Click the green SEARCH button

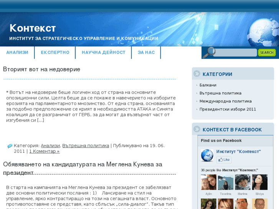[267, 53]
